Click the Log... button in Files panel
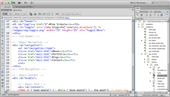This screenshot has width=170, height=97. (x=162, y=95)
